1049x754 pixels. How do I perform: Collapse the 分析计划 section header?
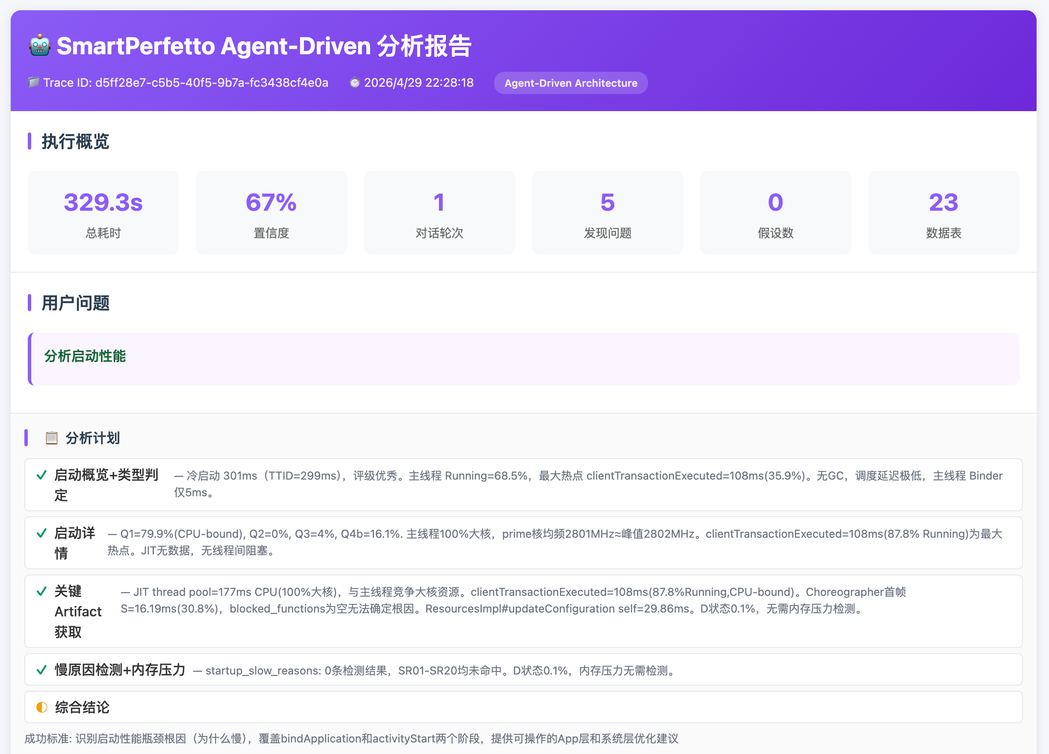[x=92, y=437]
